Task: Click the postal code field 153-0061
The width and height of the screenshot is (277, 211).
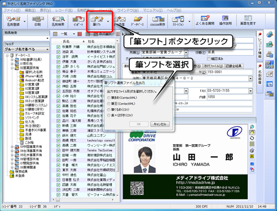Action: click(229, 72)
